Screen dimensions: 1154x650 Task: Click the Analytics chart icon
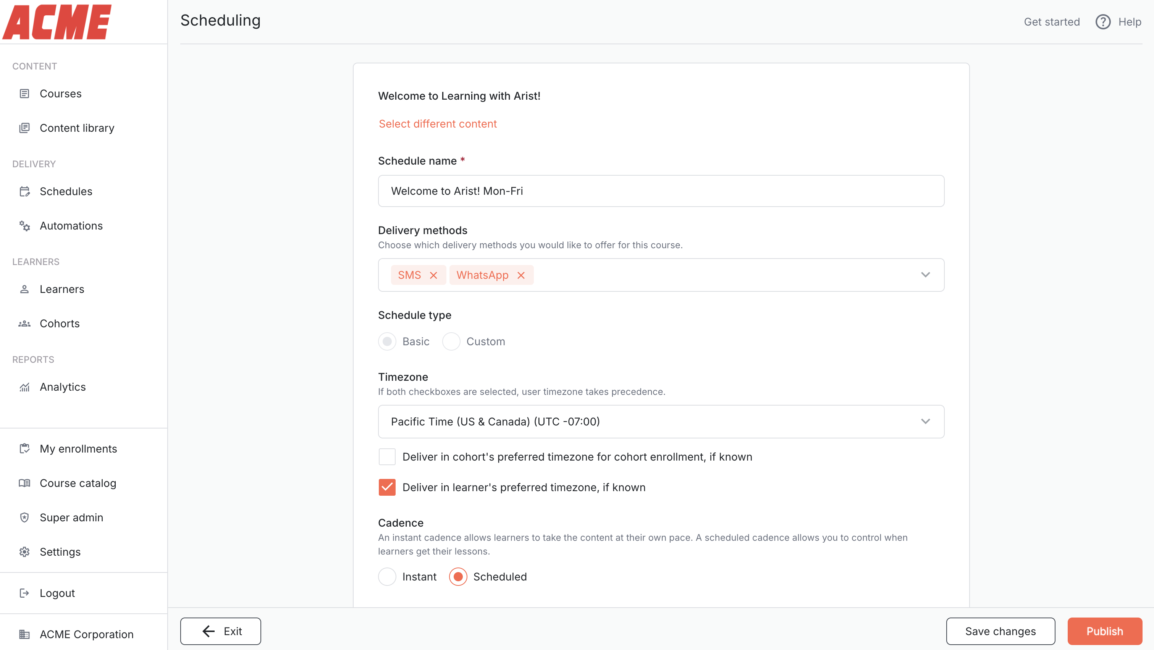point(25,387)
